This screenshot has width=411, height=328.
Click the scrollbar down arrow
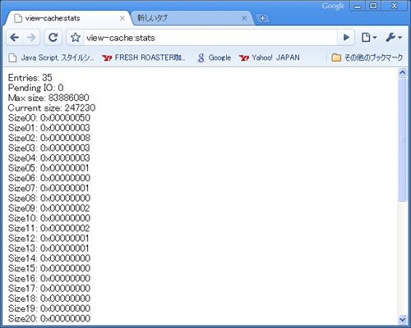(x=402, y=319)
